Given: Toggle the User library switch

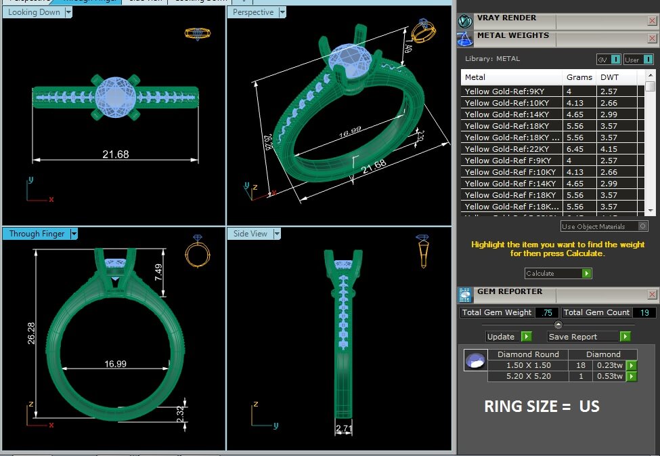Looking at the screenshot, I should pyautogui.click(x=639, y=60).
